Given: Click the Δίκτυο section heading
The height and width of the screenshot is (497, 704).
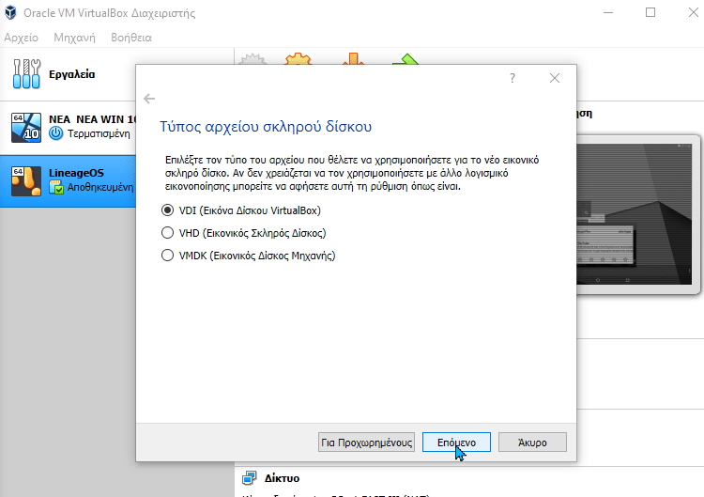Looking at the screenshot, I should pos(282,478).
